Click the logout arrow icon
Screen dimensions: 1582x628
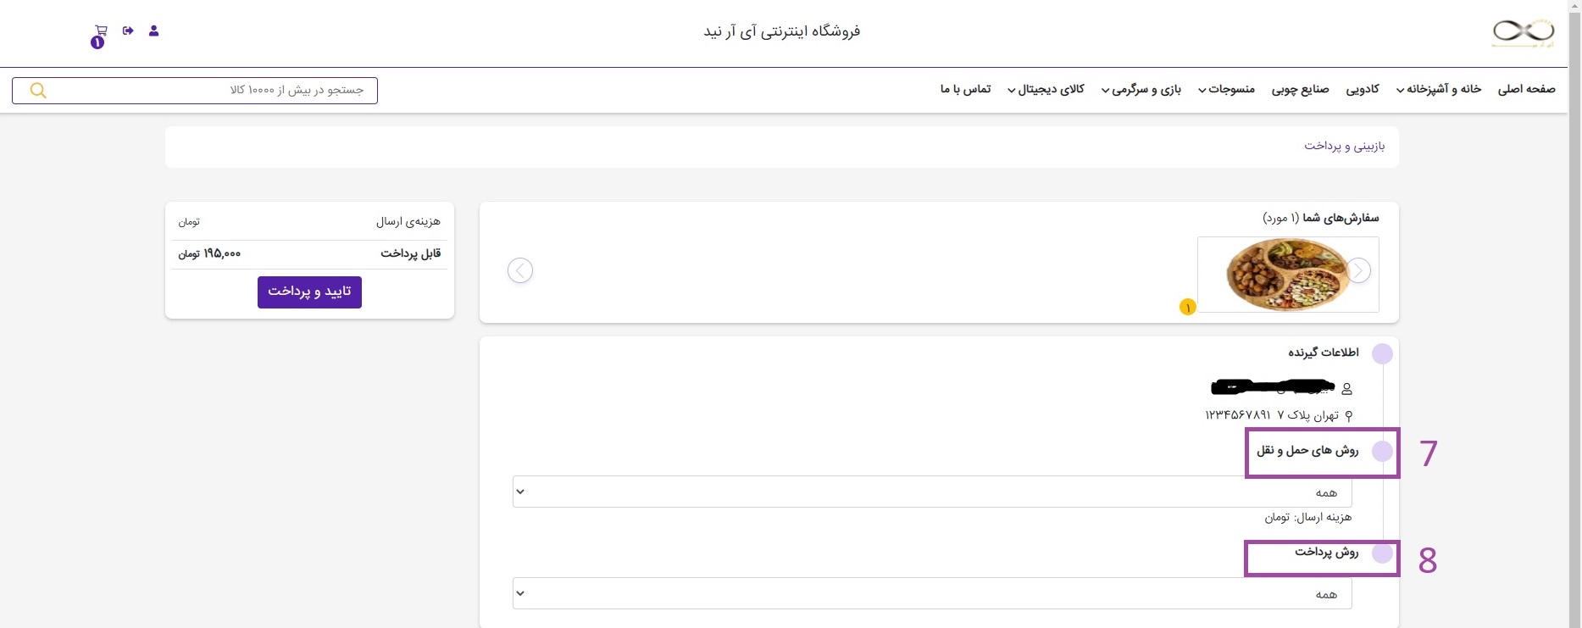[128, 31]
